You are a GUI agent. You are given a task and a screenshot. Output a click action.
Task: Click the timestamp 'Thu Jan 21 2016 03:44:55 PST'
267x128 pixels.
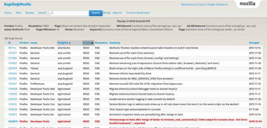pos(133,21)
